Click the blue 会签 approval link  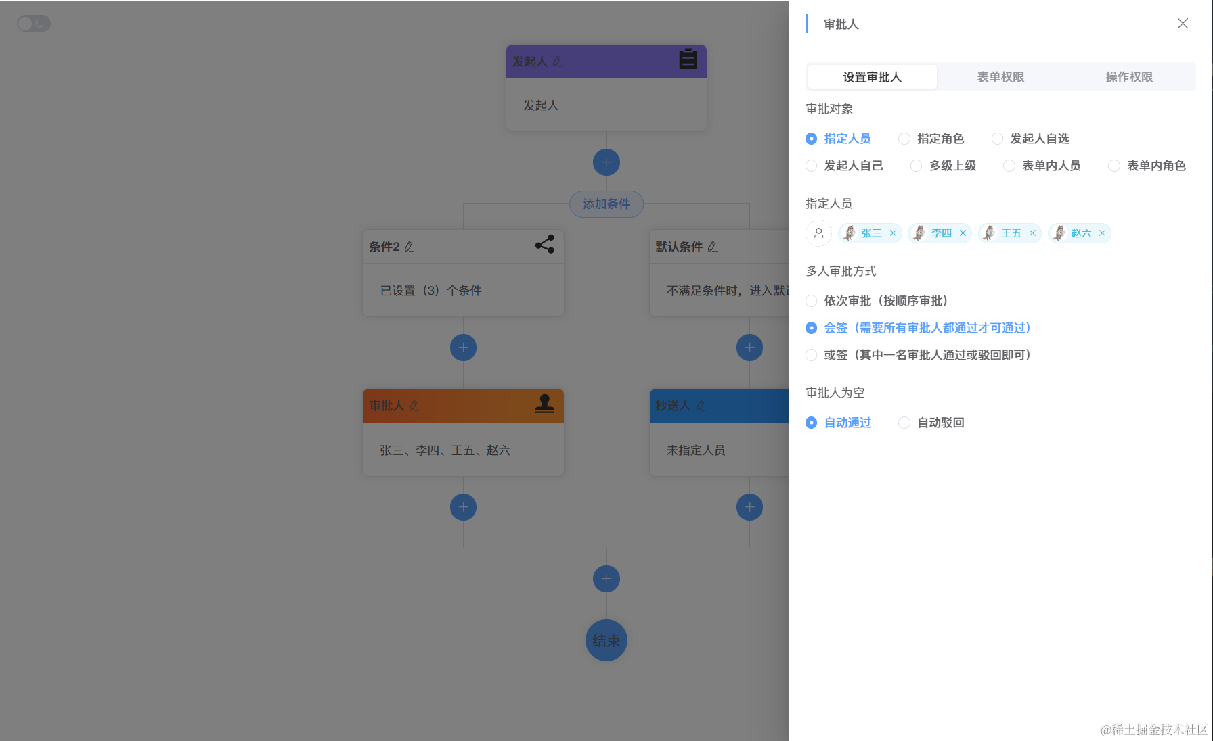(927, 328)
